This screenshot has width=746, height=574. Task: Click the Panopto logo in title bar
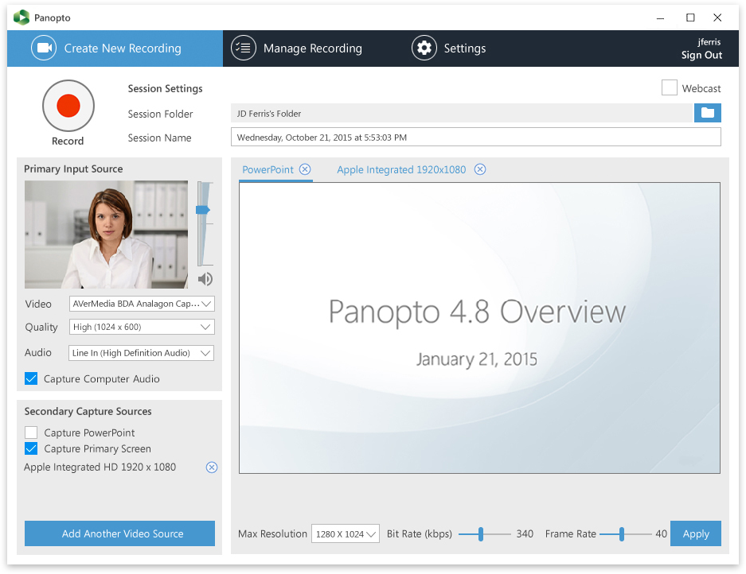click(21, 17)
